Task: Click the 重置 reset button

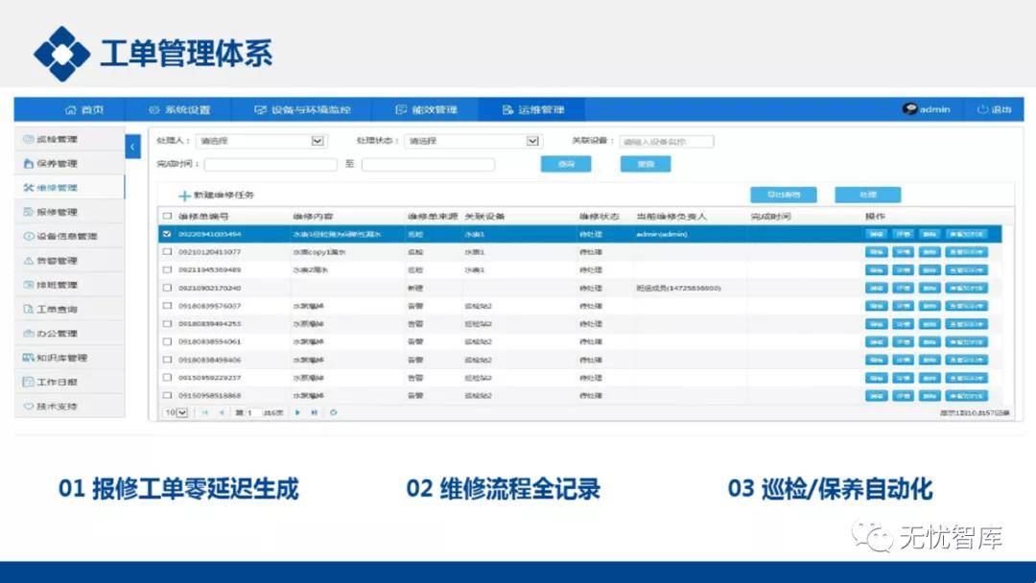Action: click(646, 164)
